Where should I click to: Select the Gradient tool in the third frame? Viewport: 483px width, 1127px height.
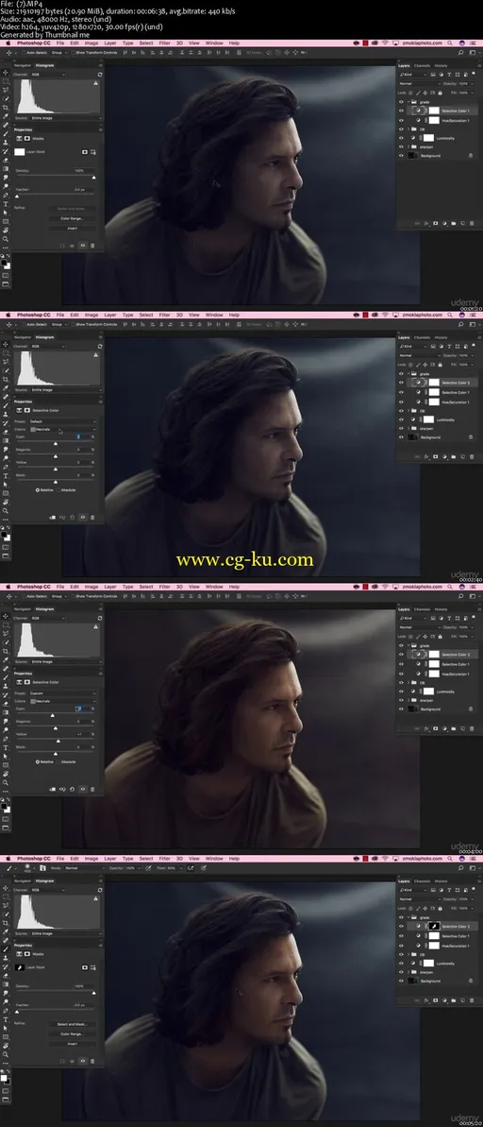pos(6,713)
